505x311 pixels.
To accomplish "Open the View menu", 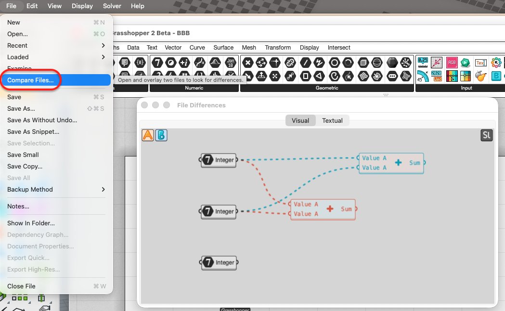I will (x=54, y=6).
